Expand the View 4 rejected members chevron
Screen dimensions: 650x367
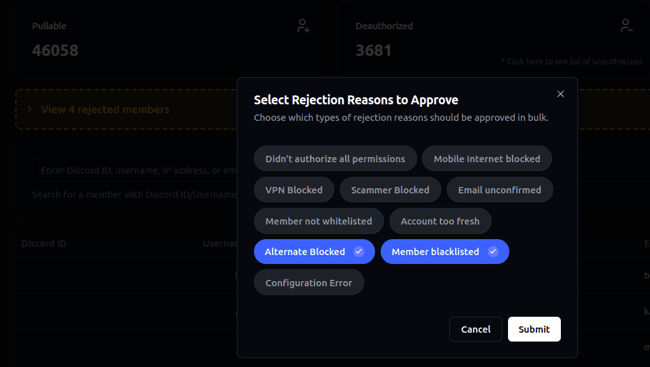coord(29,109)
